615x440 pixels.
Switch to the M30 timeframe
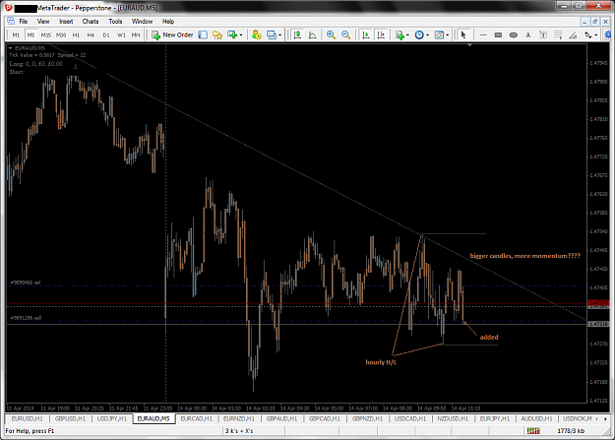(61, 34)
